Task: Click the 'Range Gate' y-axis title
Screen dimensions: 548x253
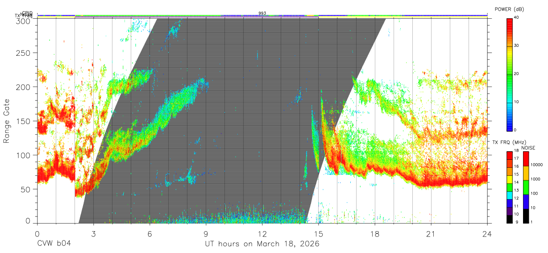Action: pyautogui.click(x=7, y=121)
